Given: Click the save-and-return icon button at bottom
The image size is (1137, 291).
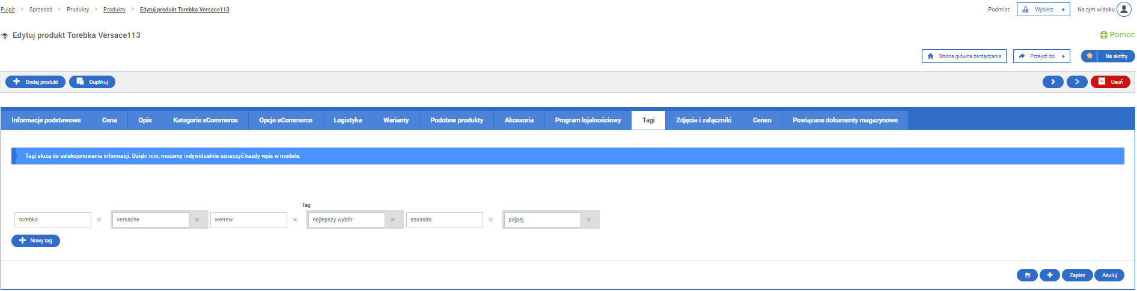Looking at the screenshot, I should point(1027,275).
